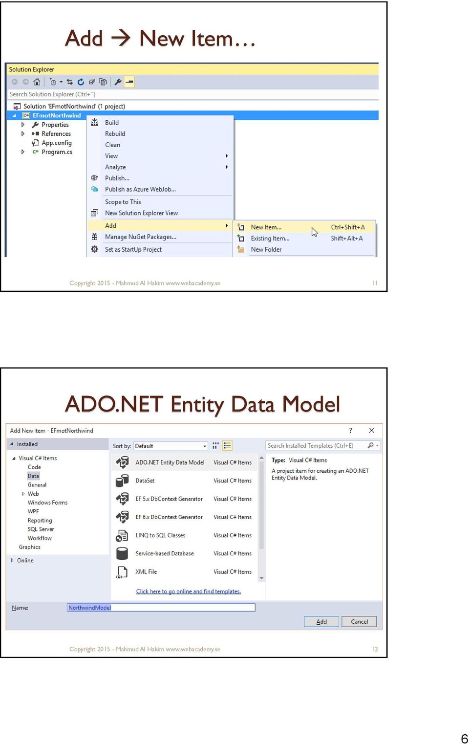Select the Windows Forms category

point(47,503)
